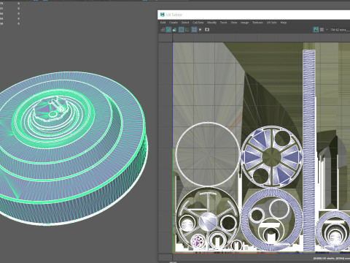
Task: Open the Cut/Sew menu
Action: coord(198,23)
